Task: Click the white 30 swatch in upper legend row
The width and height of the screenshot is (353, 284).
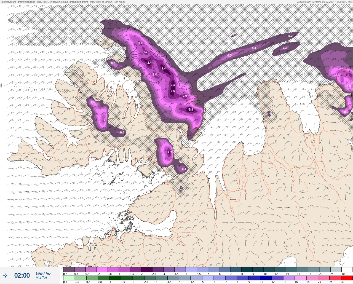Action: pyautogui.click(x=347, y=269)
